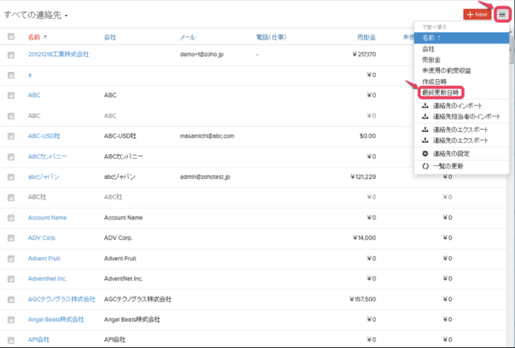Click the red New button
Image resolution: width=515 pixels, height=348 pixels.
click(x=477, y=14)
